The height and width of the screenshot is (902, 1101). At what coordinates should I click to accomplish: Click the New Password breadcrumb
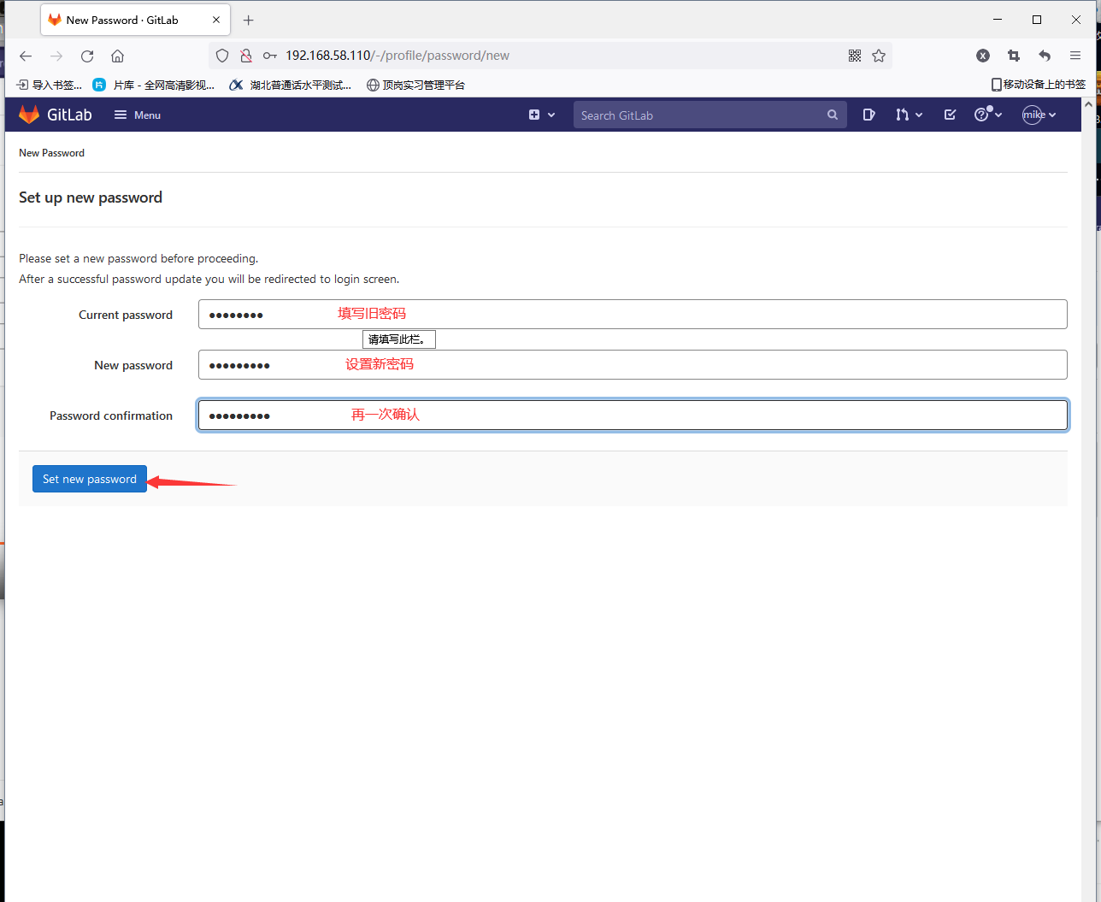point(51,153)
